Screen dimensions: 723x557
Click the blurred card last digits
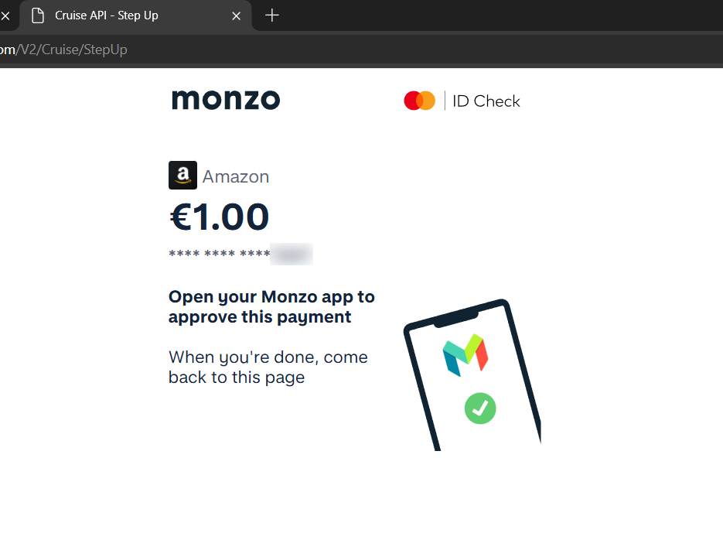[x=291, y=254]
